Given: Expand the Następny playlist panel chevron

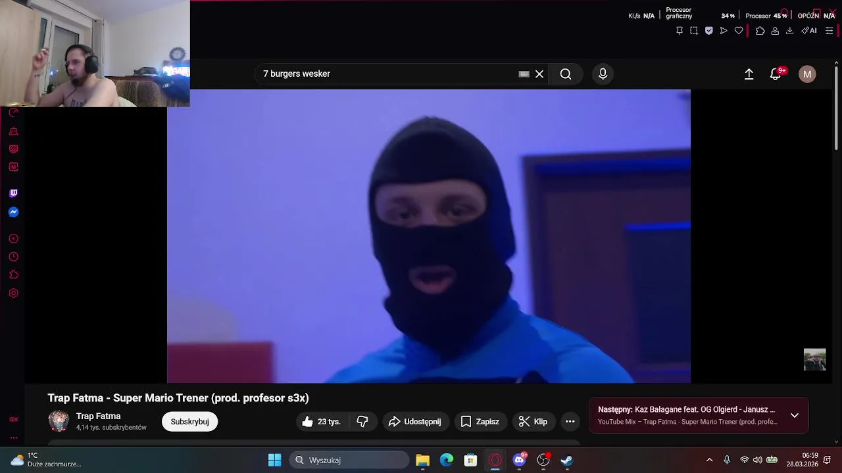Looking at the screenshot, I should pos(795,415).
